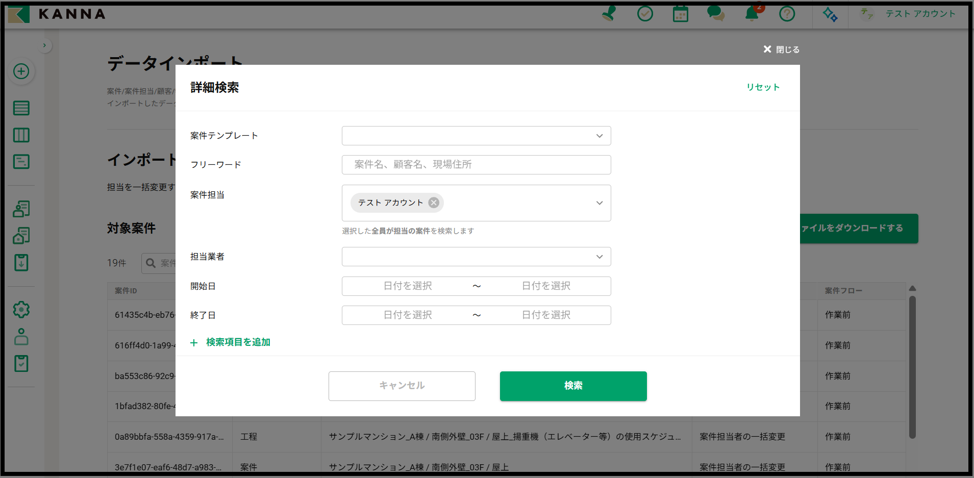Click the sparkle AI icon in header
Image resolution: width=974 pixels, height=478 pixels.
(830, 14)
